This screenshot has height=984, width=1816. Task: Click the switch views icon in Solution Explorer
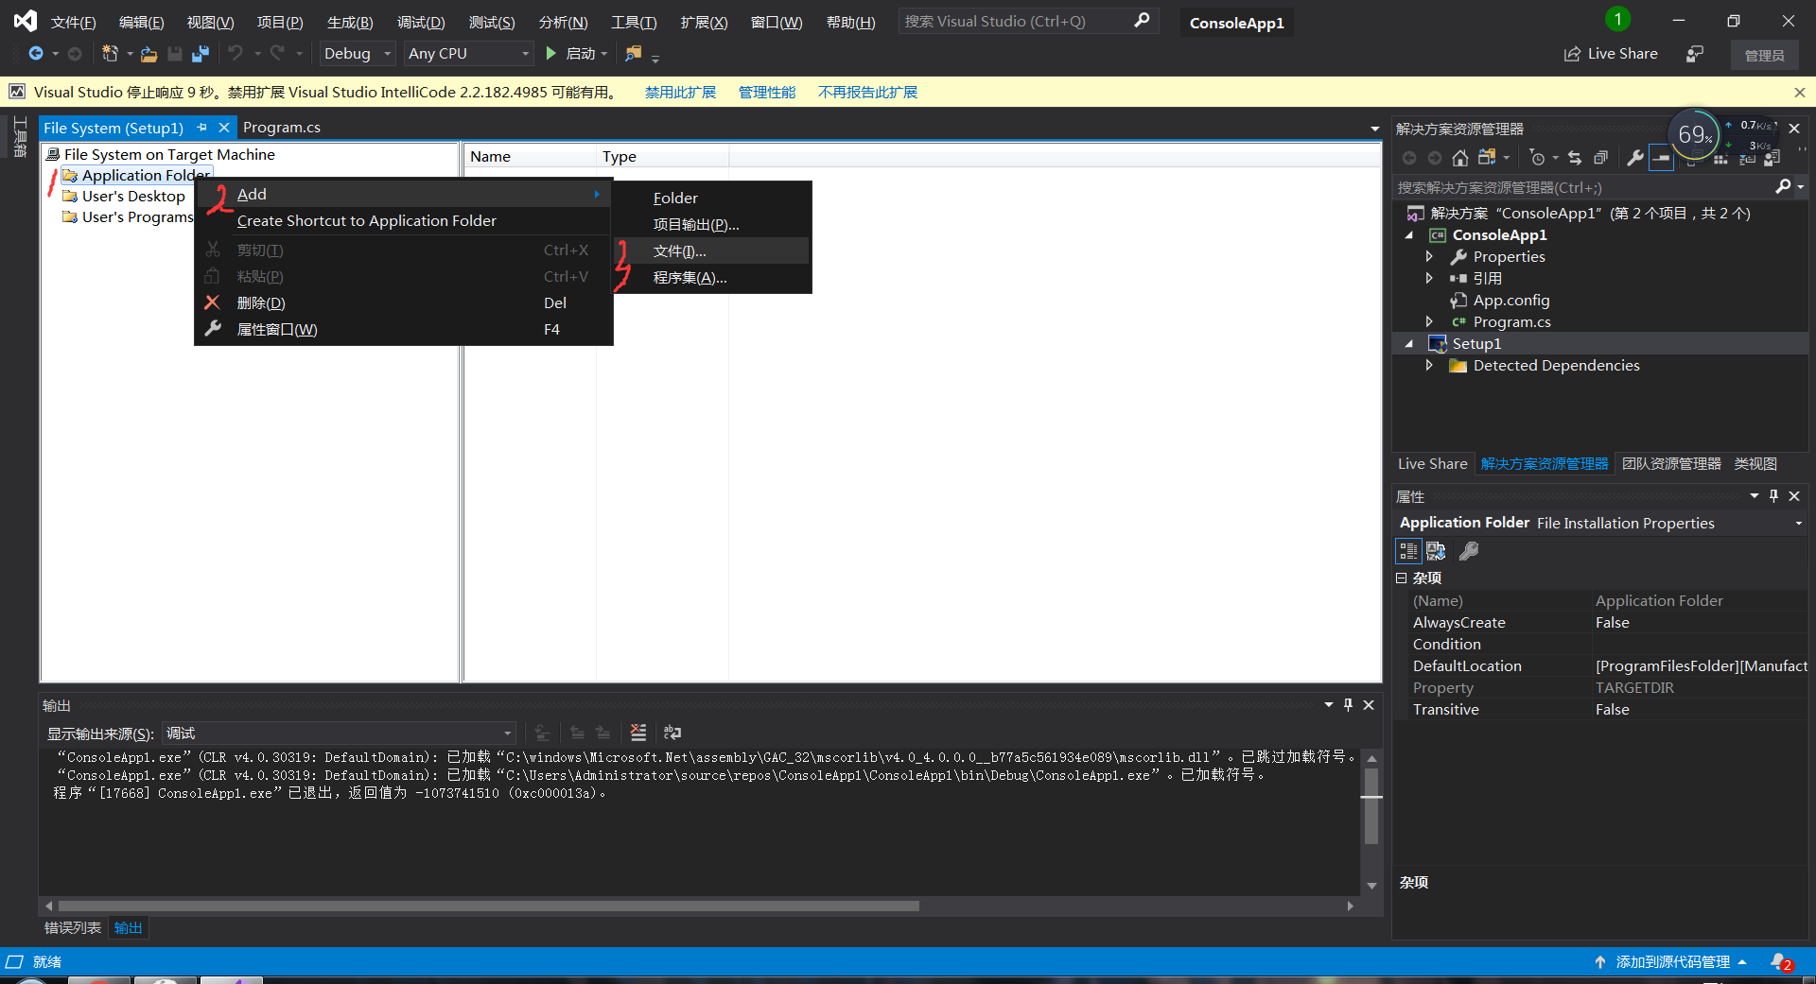tap(1488, 158)
